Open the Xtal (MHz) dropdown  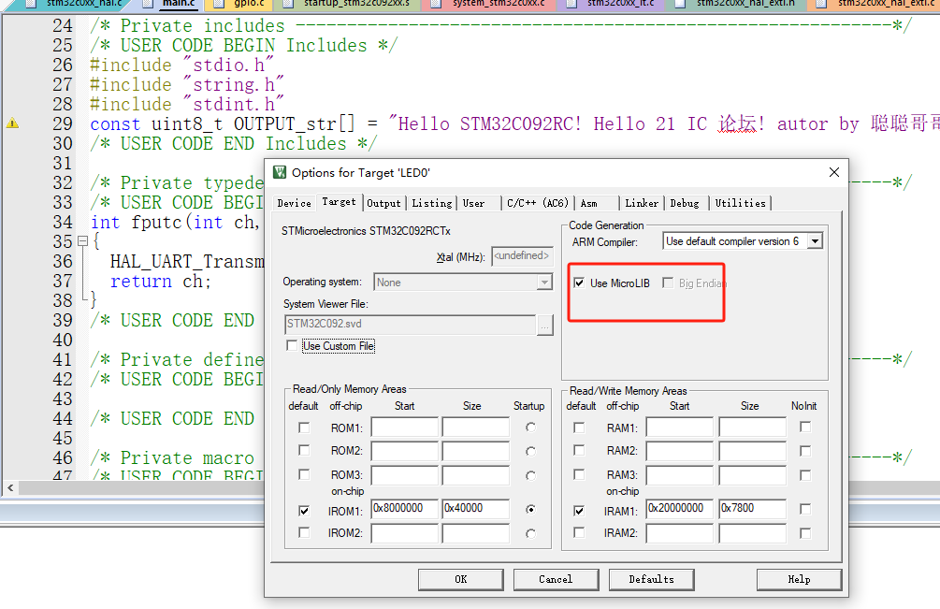[x=522, y=254]
